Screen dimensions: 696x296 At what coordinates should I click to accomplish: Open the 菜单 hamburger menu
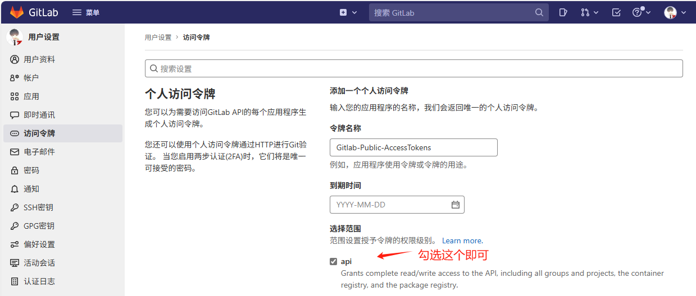(x=86, y=12)
